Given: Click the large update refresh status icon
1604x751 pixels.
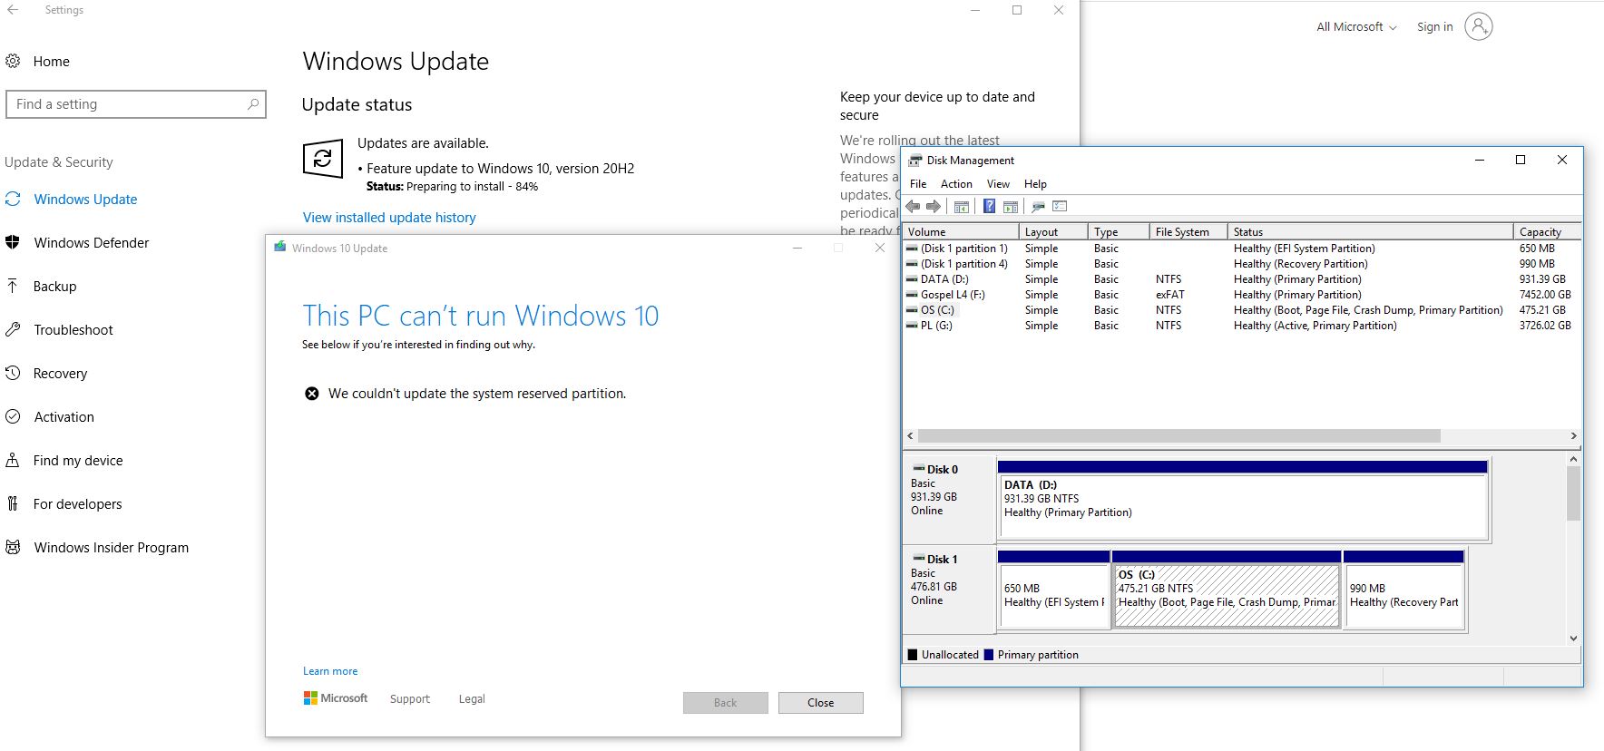Looking at the screenshot, I should click(x=323, y=160).
